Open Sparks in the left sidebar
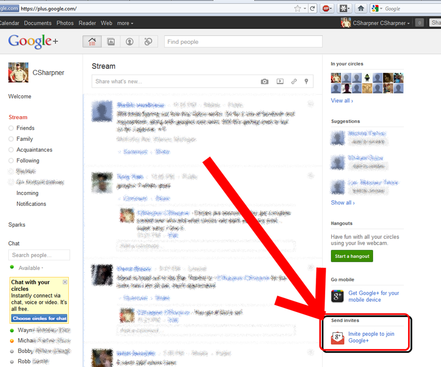The width and height of the screenshot is (441, 367). (x=17, y=225)
